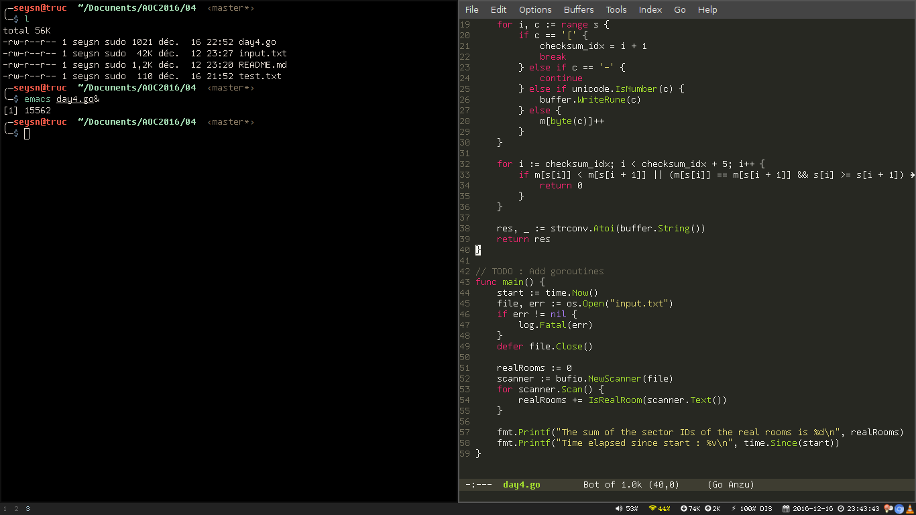Image resolution: width=916 pixels, height=515 pixels.
Task: Click the volume speaker icon in status bar
Action: pyautogui.click(x=619, y=509)
